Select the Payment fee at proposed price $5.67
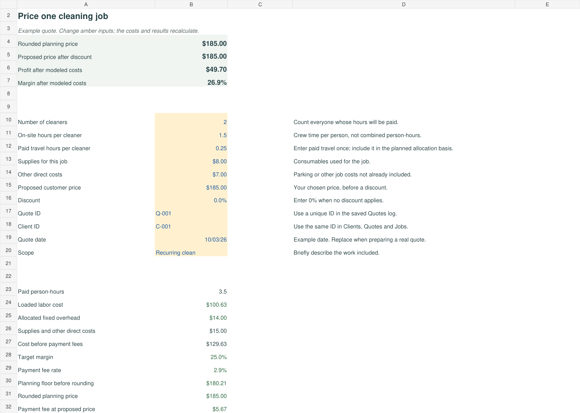The height and width of the screenshot is (413, 580). coord(220,409)
